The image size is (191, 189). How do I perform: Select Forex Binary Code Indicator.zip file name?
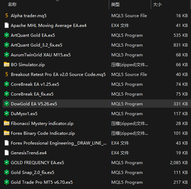click(43, 133)
